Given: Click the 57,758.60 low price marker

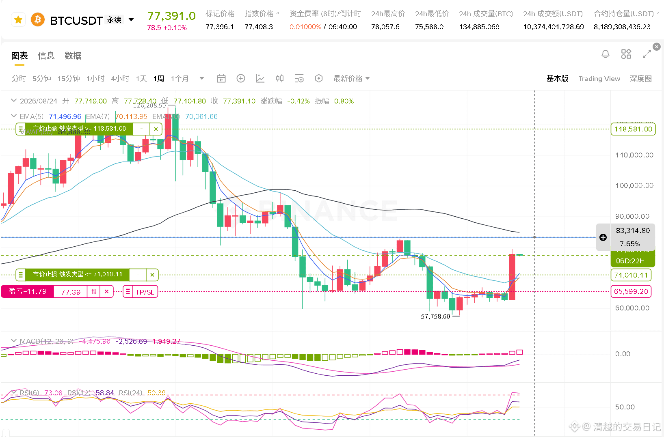Looking at the screenshot, I should click(x=435, y=316).
